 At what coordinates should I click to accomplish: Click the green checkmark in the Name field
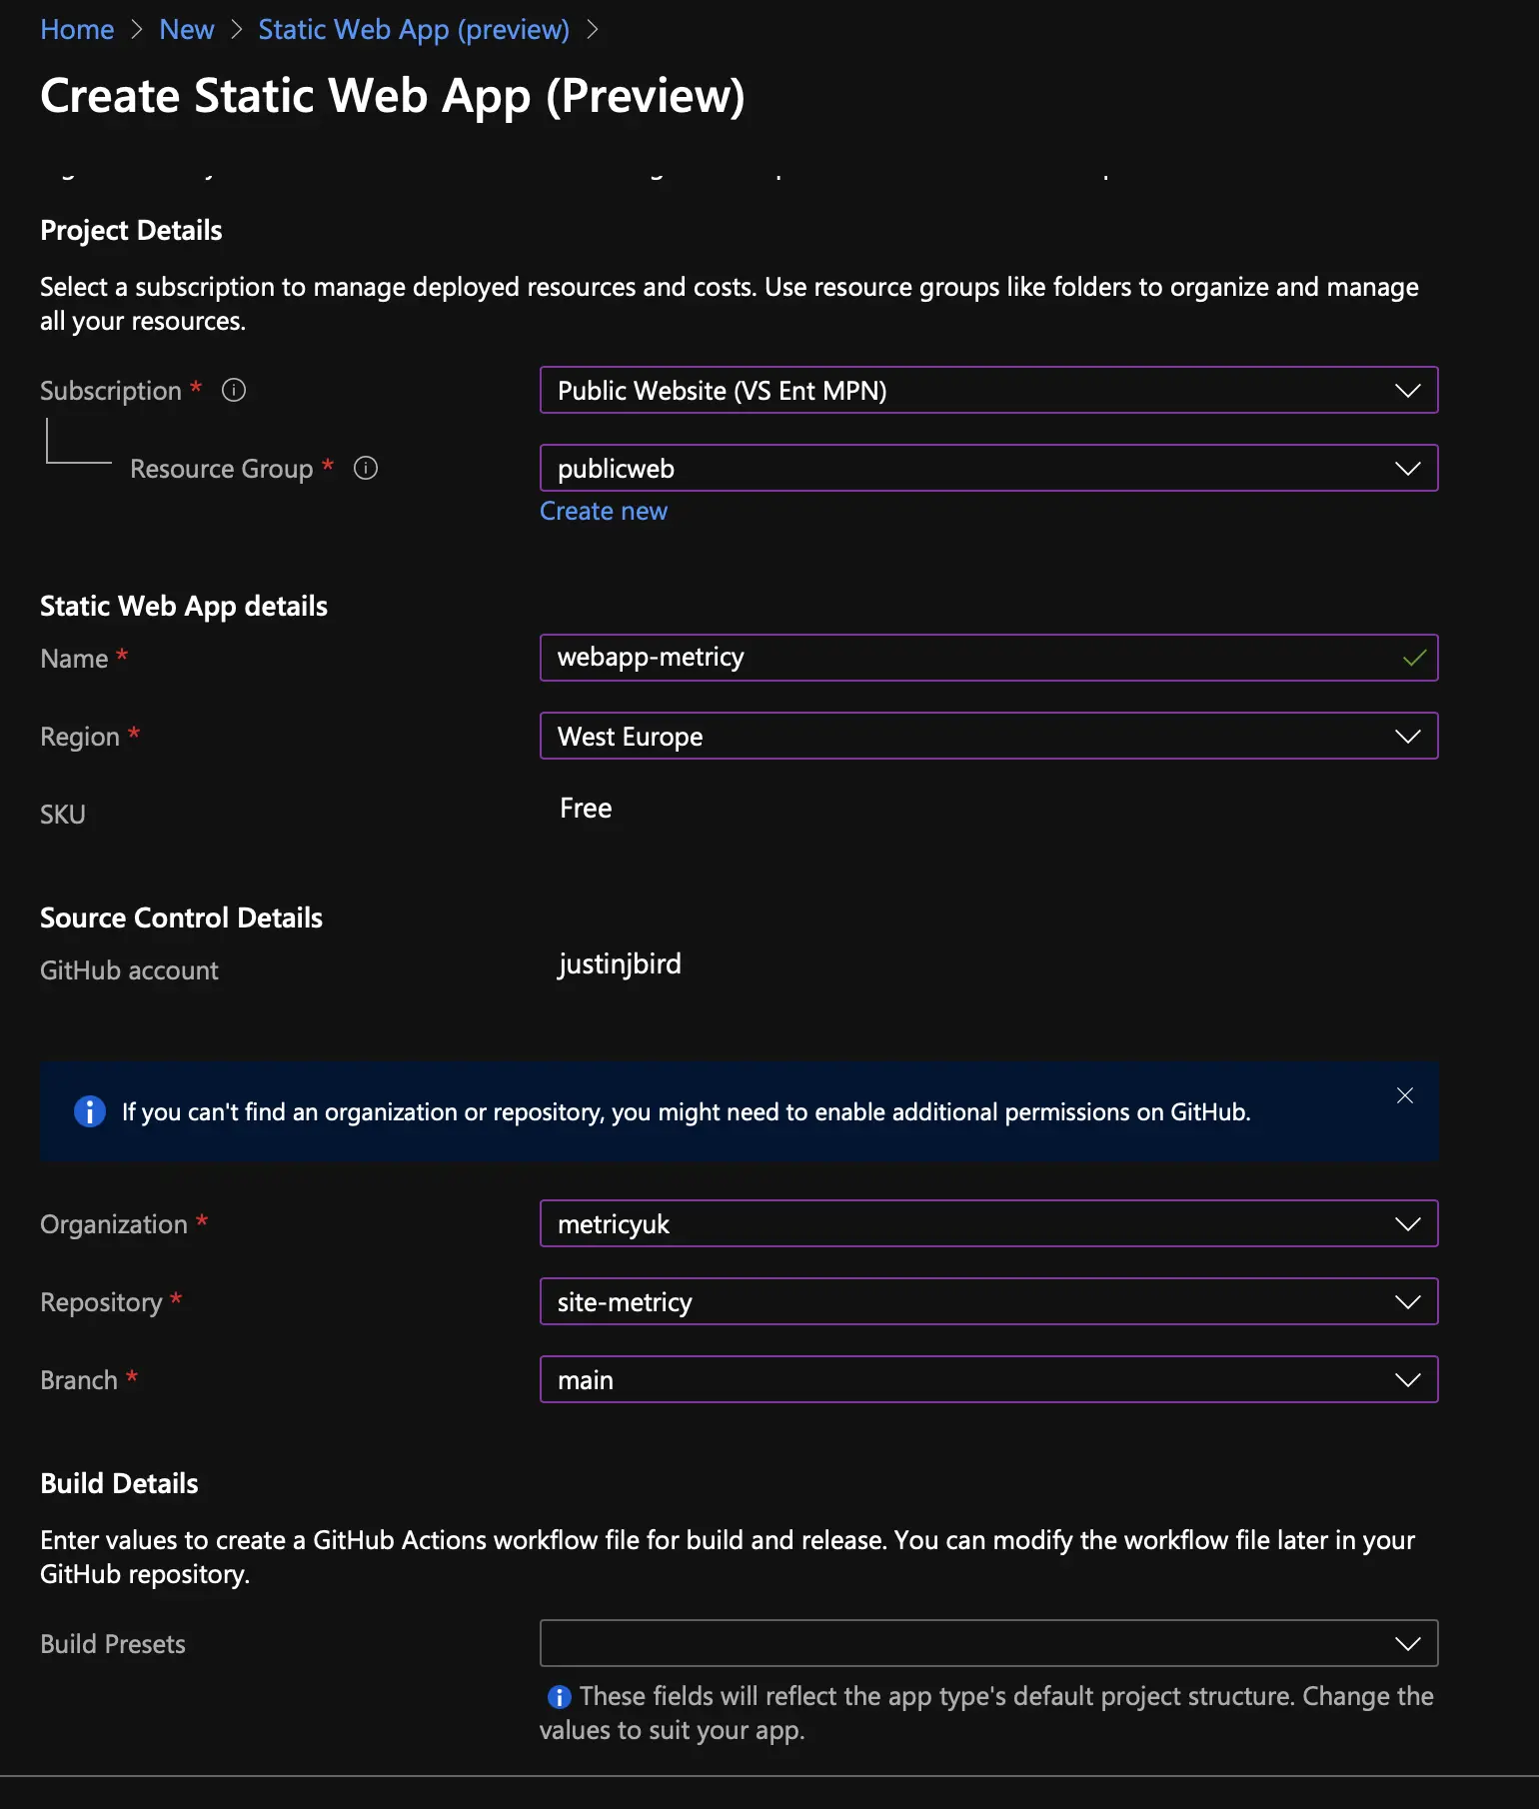[x=1414, y=658]
